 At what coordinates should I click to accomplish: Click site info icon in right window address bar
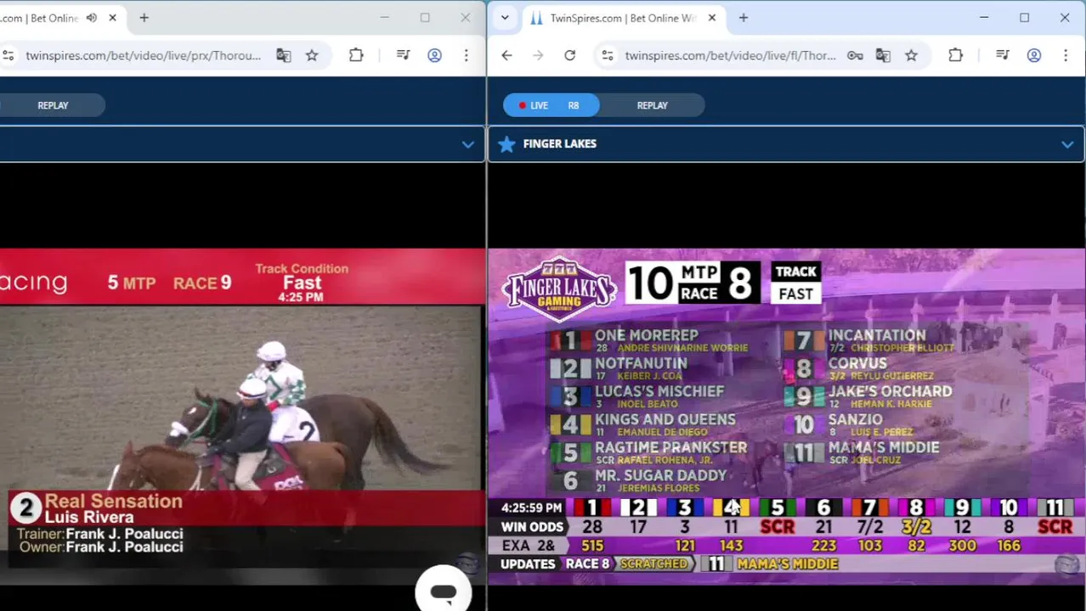(607, 55)
